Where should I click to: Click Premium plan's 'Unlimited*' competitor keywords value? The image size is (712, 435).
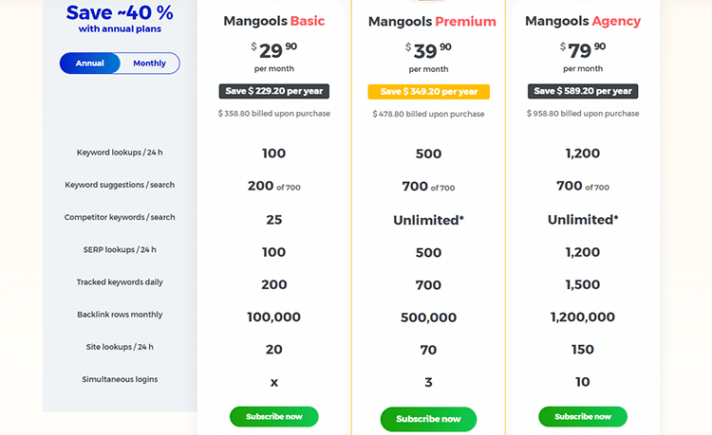pyautogui.click(x=428, y=219)
